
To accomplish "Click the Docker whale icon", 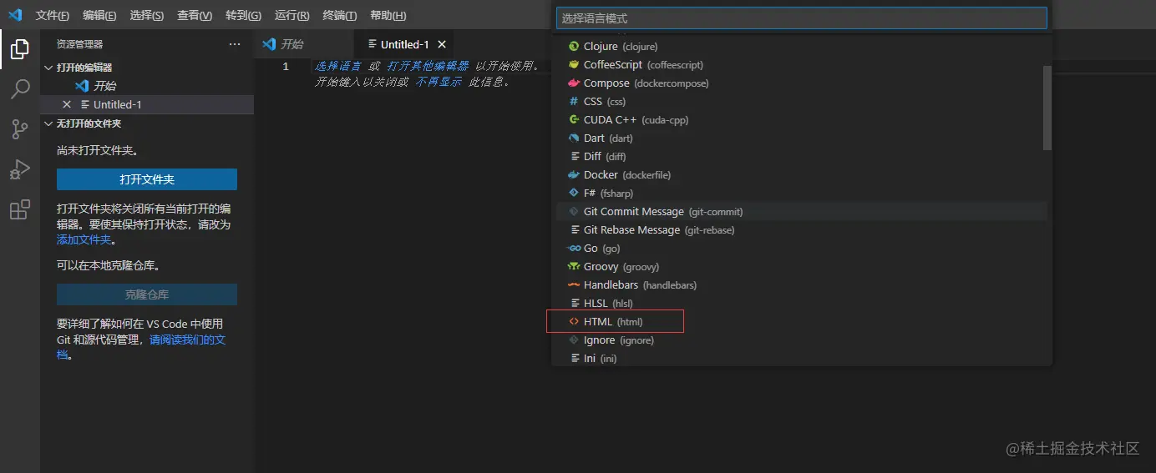I will coord(574,175).
